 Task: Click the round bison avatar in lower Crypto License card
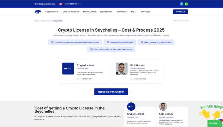(131, 107)
